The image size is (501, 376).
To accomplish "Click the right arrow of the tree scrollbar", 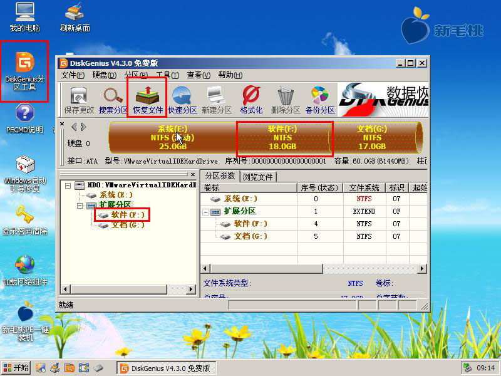I will (x=191, y=290).
